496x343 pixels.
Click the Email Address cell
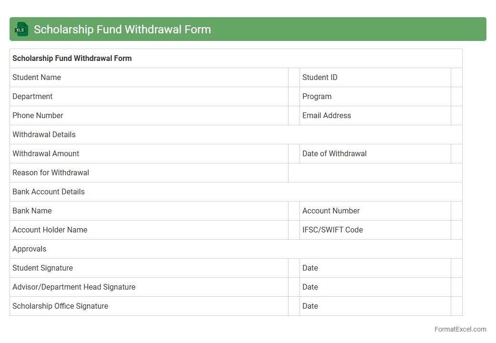[x=375, y=116]
